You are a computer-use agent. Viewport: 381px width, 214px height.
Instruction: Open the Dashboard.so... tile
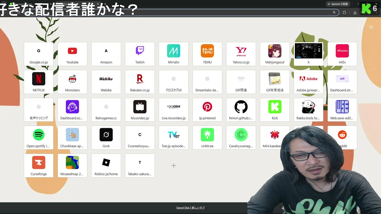(72, 110)
